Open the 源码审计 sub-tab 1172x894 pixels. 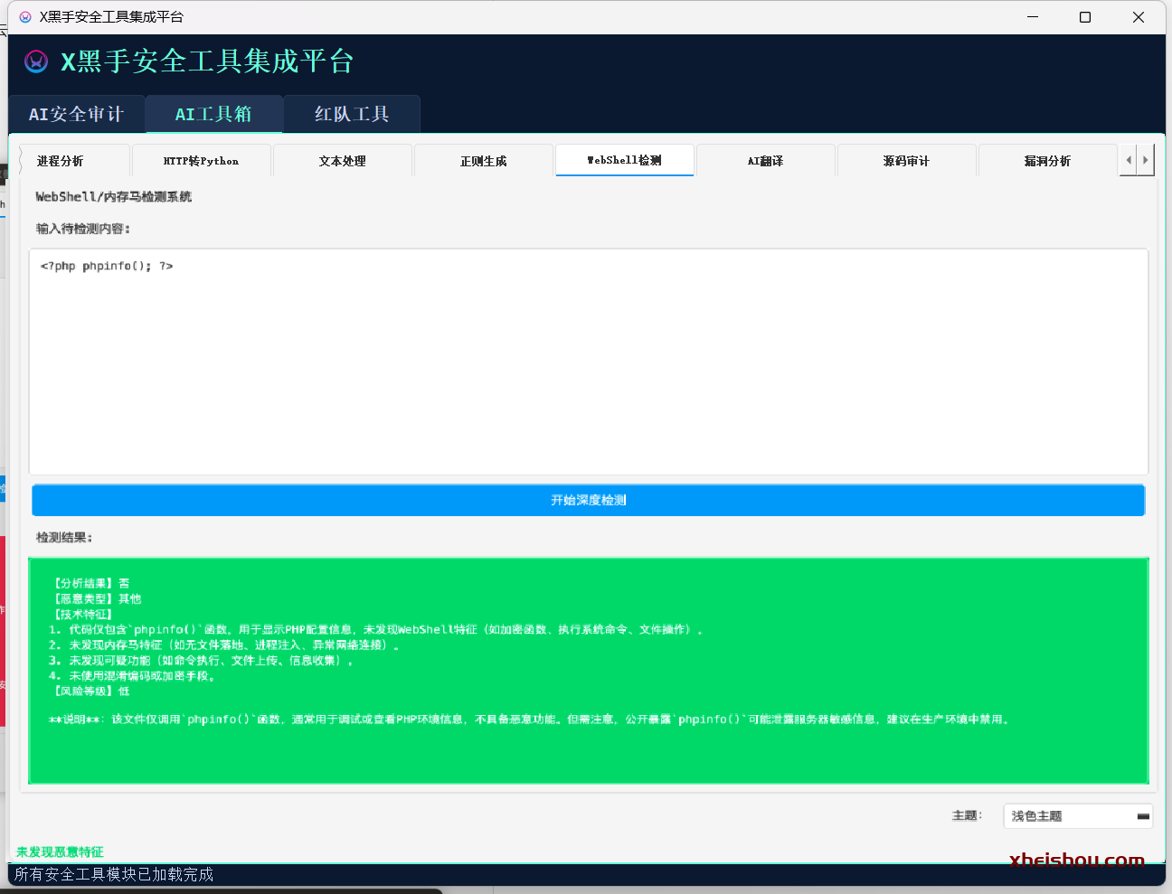tap(907, 161)
